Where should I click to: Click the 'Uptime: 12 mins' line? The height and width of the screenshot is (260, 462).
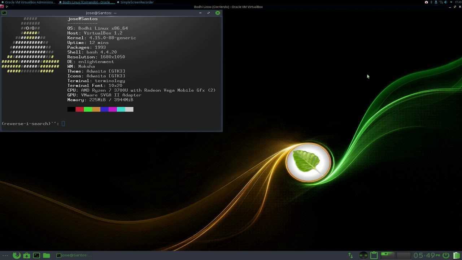(x=88, y=43)
